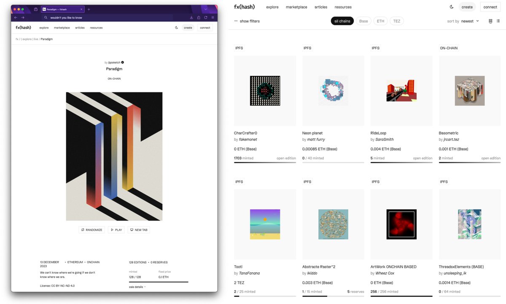Filter projects by Base chain
Viewport: 506px width, 304px height.
pos(363,21)
